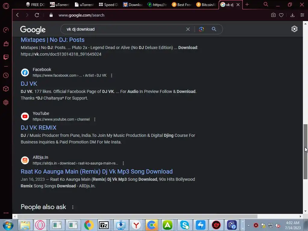Switch to 'FREE DO' tab
Screen dimensions: 308x231
click(x=36, y=5)
